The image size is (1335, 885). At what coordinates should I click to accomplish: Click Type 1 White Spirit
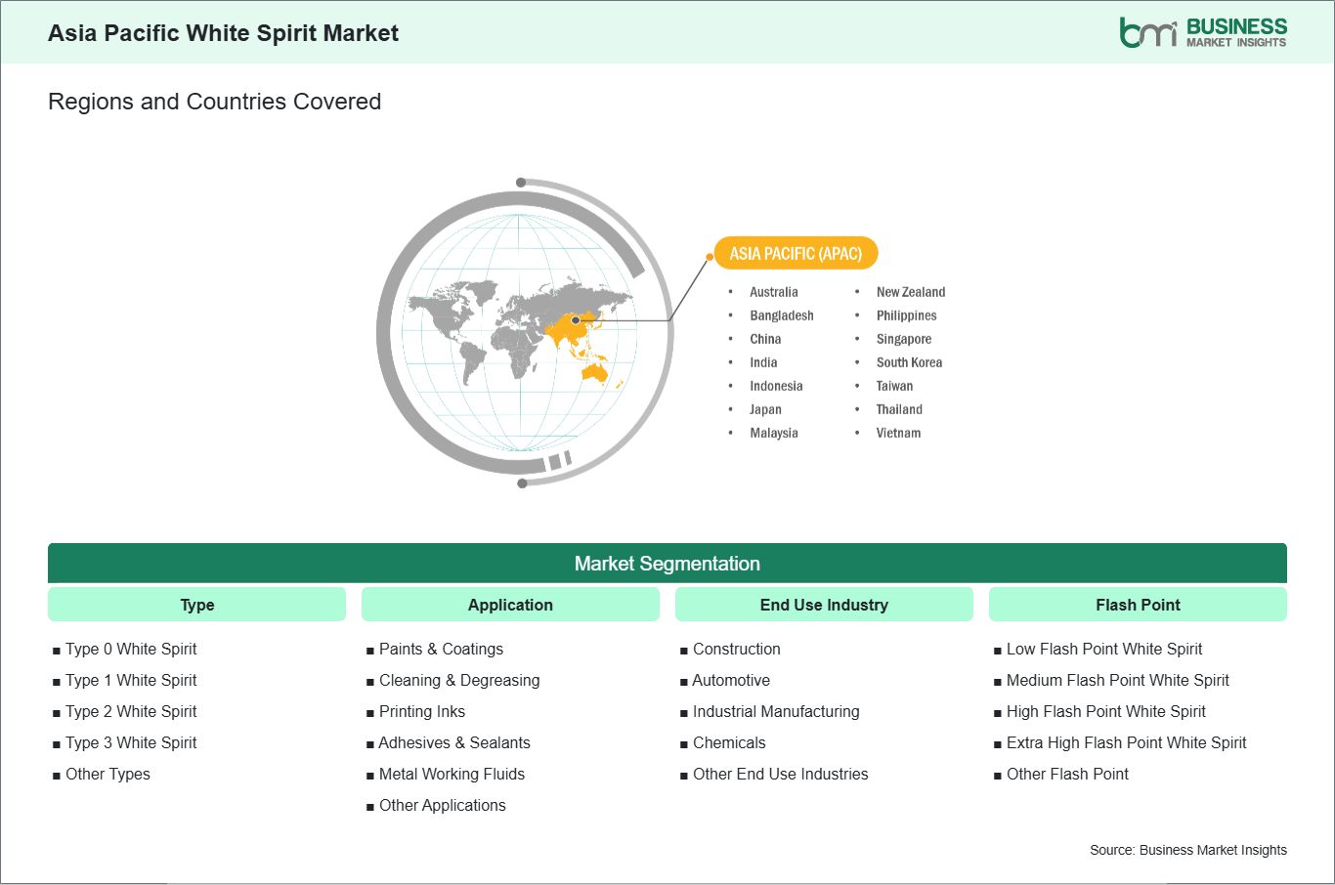coord(131,680)
